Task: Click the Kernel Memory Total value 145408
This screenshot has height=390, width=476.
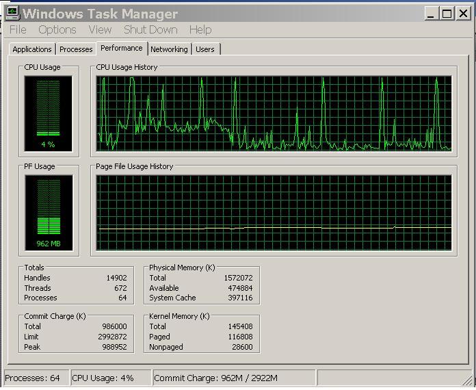Action: [240, 326]
